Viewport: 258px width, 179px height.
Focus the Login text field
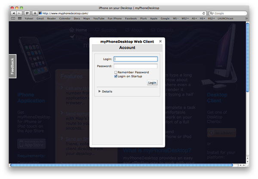135,59
